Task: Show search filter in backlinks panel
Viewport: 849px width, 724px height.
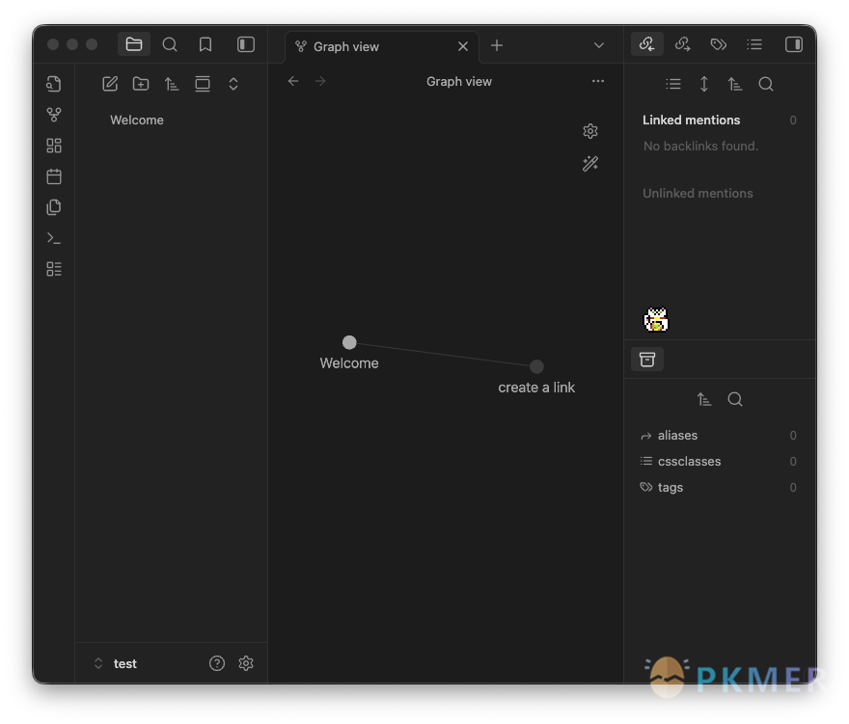Action: (766, 84)
